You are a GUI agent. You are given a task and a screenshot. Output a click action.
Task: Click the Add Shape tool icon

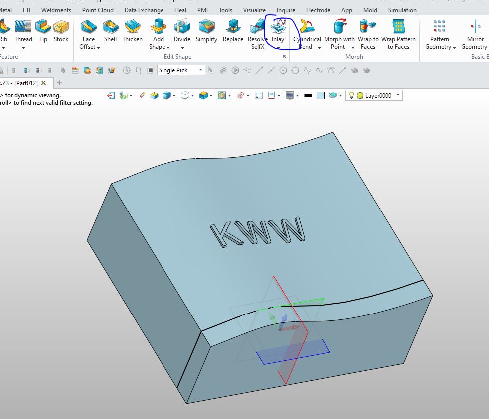pyautogui.click(x=159, y=26)
